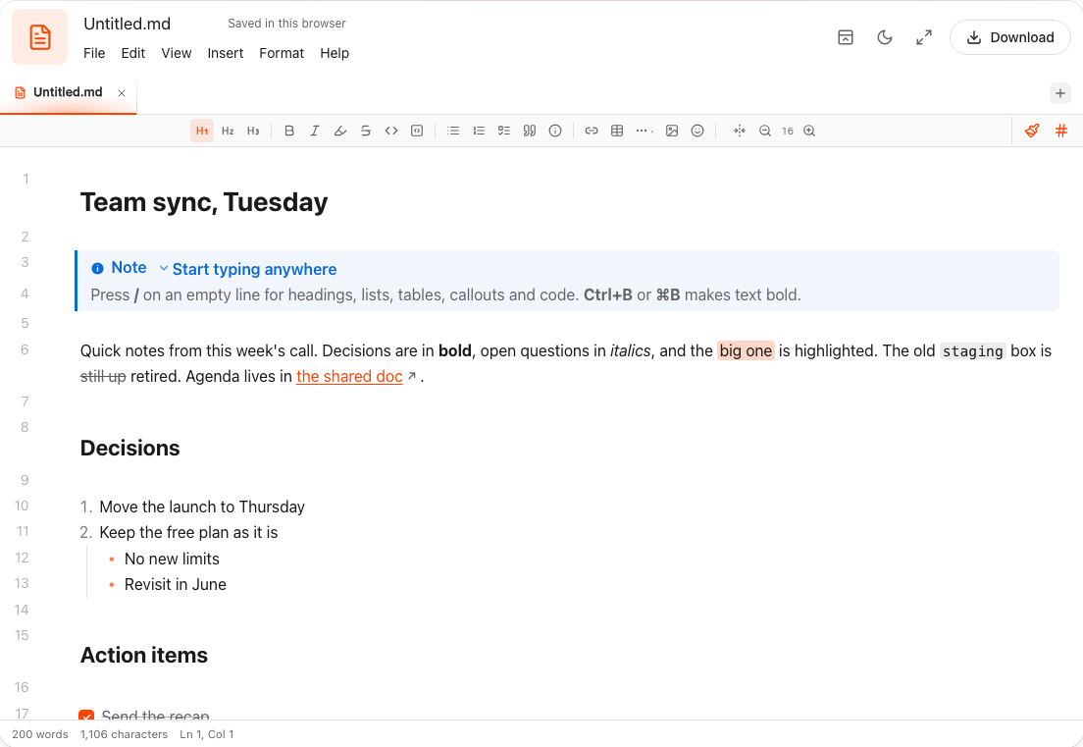Click the orange paintbrush icon
Screen dimensions: 1083x747
pyautogui.click(x=1032, y=131)
